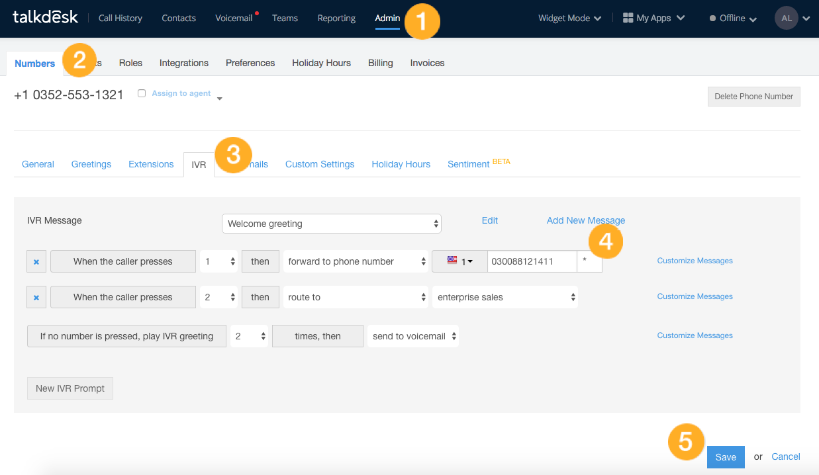This screenshot has width=819, height=475.
Task: Click the Delete Phone Number button
Action: (754, 96)
